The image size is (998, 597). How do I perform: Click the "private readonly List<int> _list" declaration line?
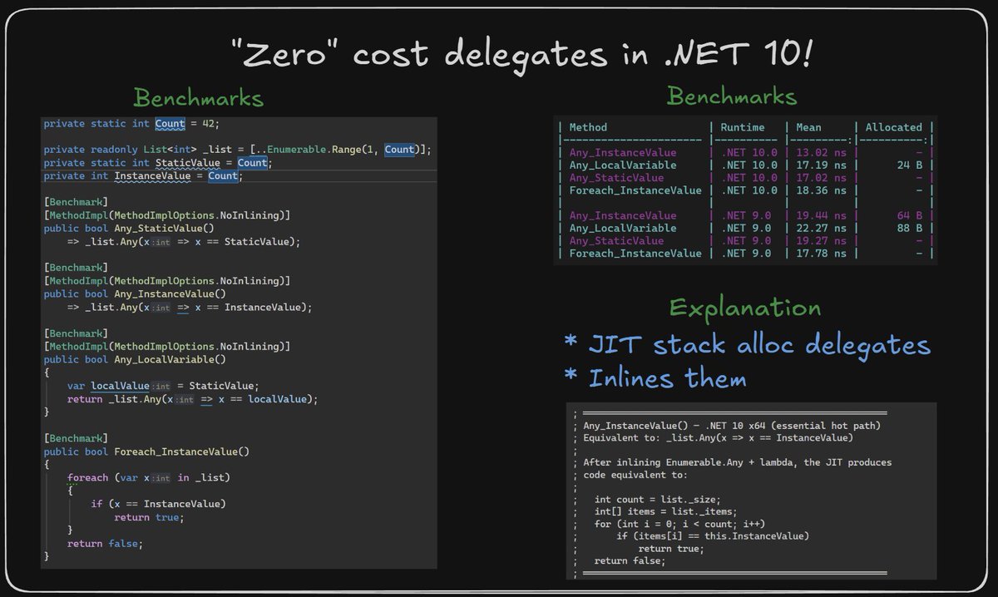pos(238,150)
